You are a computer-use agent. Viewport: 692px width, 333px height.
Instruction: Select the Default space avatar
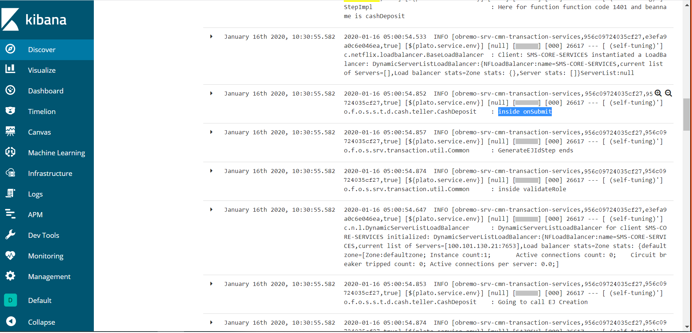[x=11, y=300]
